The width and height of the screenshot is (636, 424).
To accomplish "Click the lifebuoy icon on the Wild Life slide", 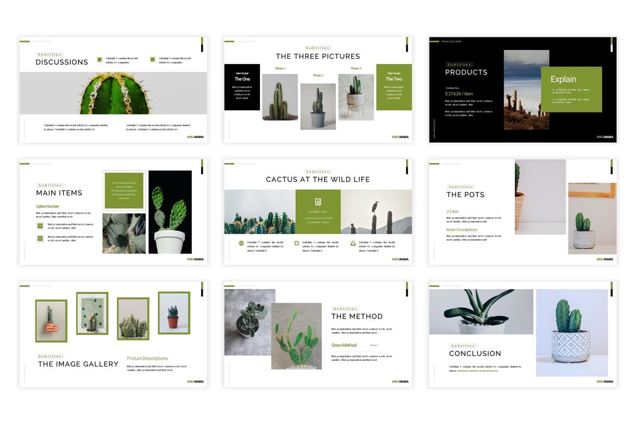I will 297,244.
